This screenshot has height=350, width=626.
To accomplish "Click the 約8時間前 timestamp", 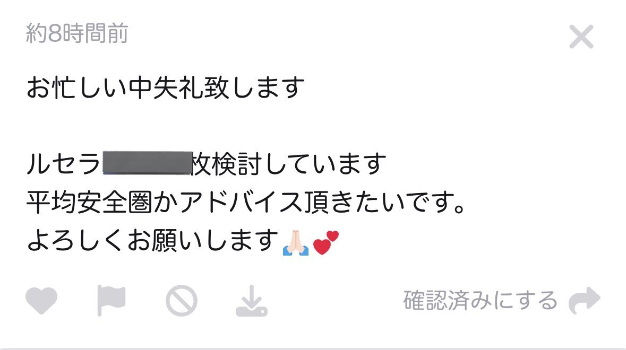I will 76,33.
